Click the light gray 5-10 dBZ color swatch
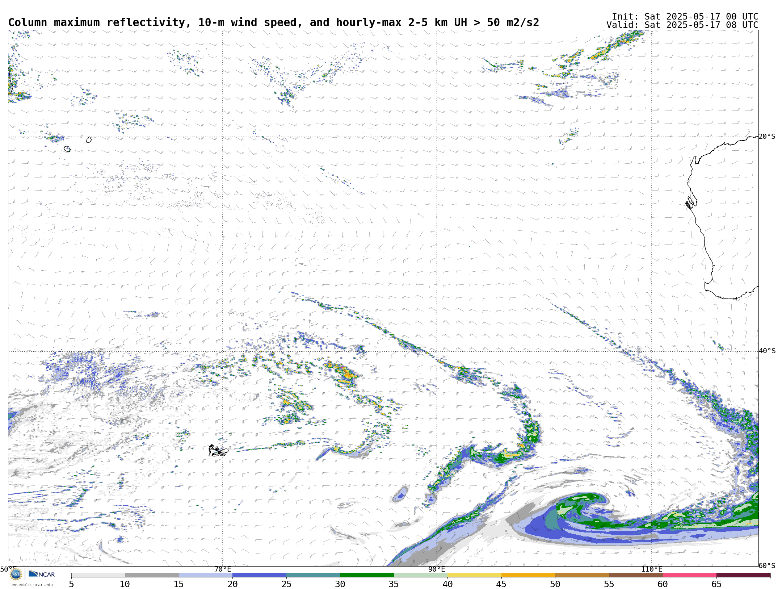The width and height of the screenshot is (782, 589). [98, 575]
